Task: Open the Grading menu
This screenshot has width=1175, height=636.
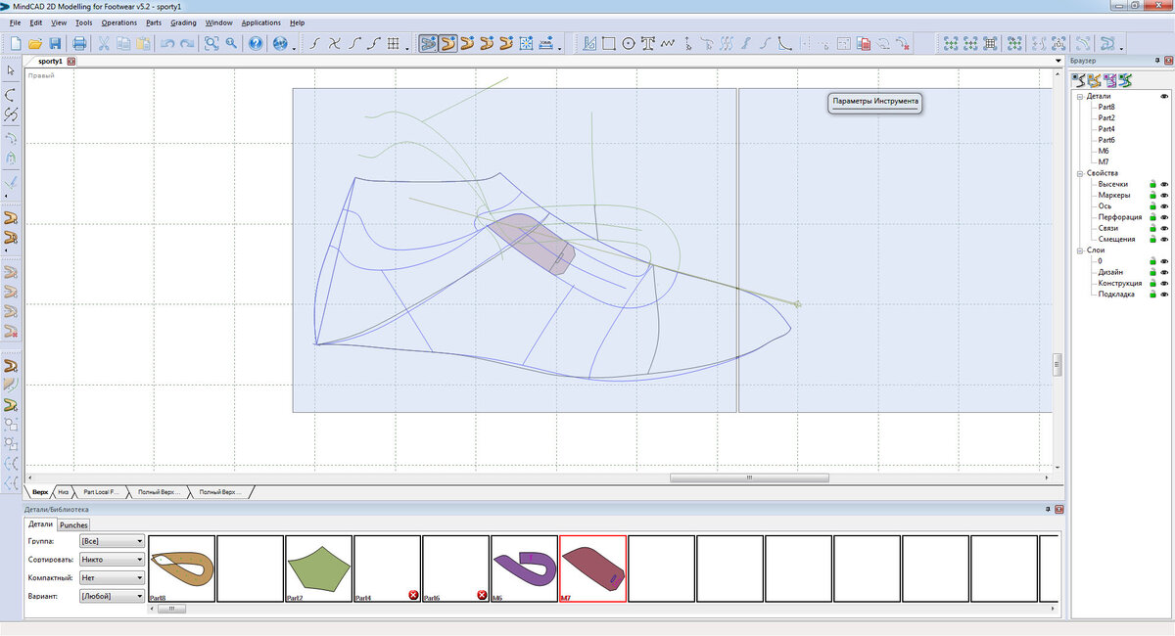Action: pos(183,23)
